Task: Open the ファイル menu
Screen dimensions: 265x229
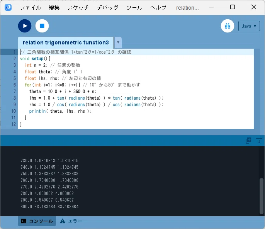Action: [31, 8]
